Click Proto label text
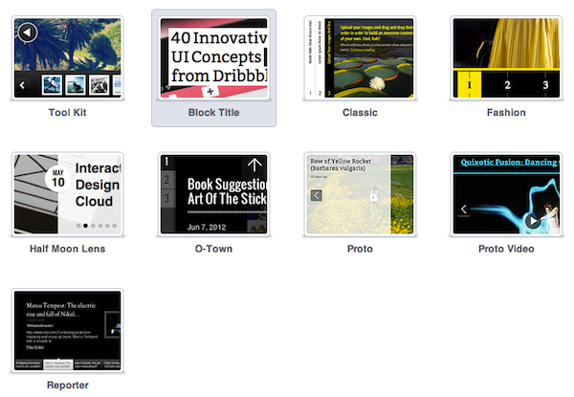This screenshot has width=574, height=397. point(360,249)
